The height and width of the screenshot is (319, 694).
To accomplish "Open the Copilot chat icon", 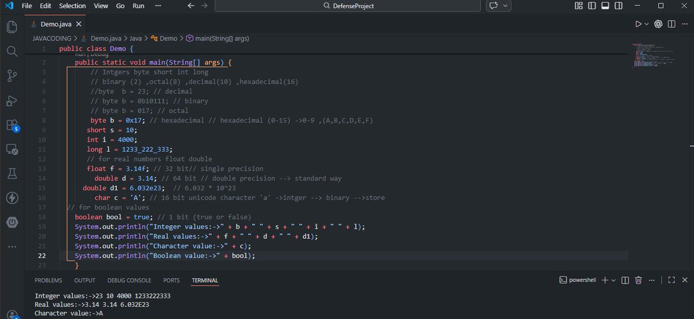I will [494, 6].
